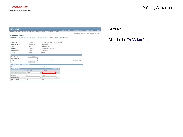Go to page 3 link
This screenshot has height=137, width=183.
click(42, 38)
